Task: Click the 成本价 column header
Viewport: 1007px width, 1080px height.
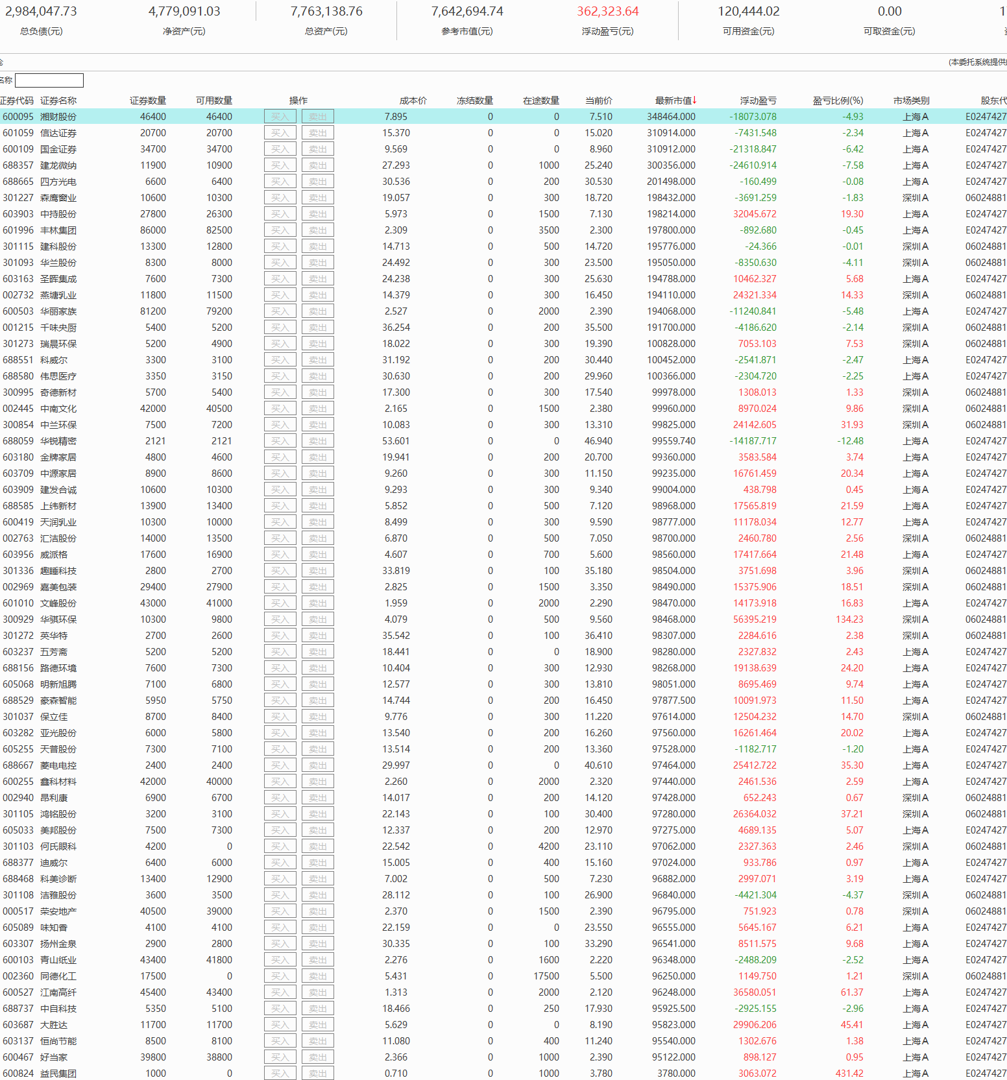Action: pos(413,101)
